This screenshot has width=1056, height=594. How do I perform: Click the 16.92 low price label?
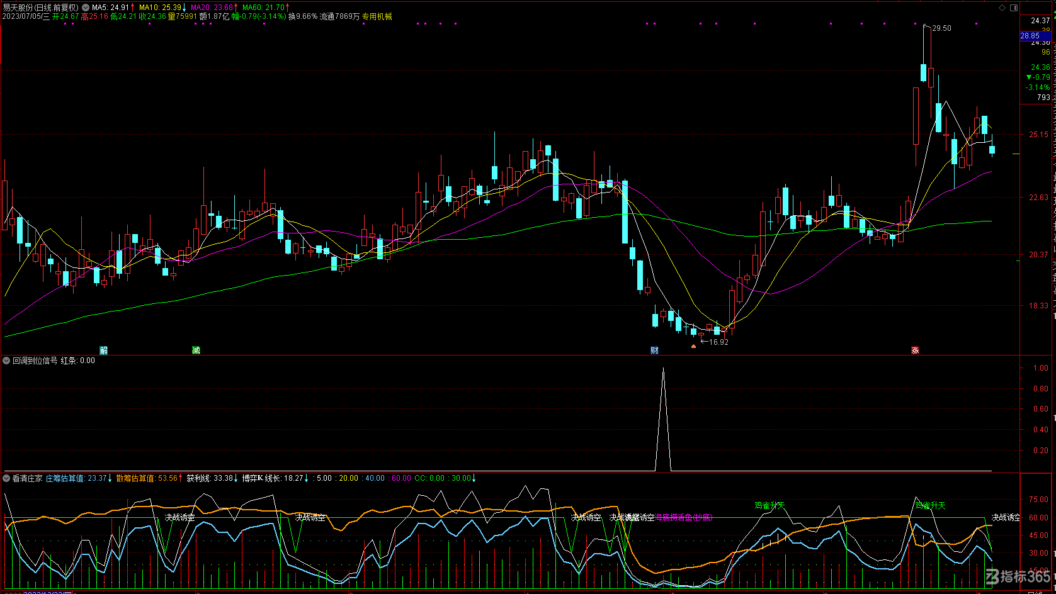pyautogui.click(x=718, y=342)
